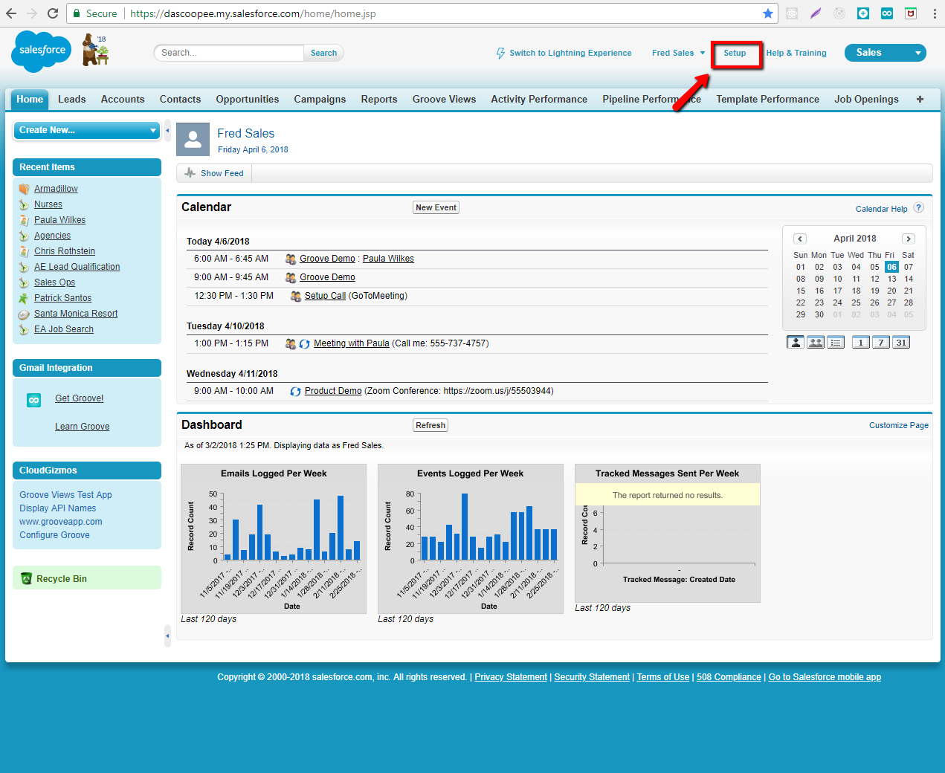Open Help & Training link
Image resolution: width=945 pixels, height=773 pixels.
(x=796, y=53)
